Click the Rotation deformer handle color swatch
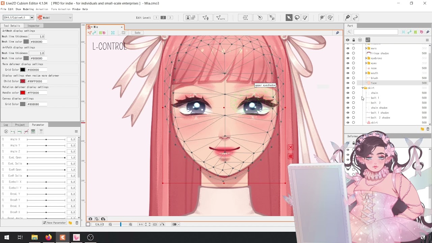Screen dimensions: 432x243 coord(23,93)
